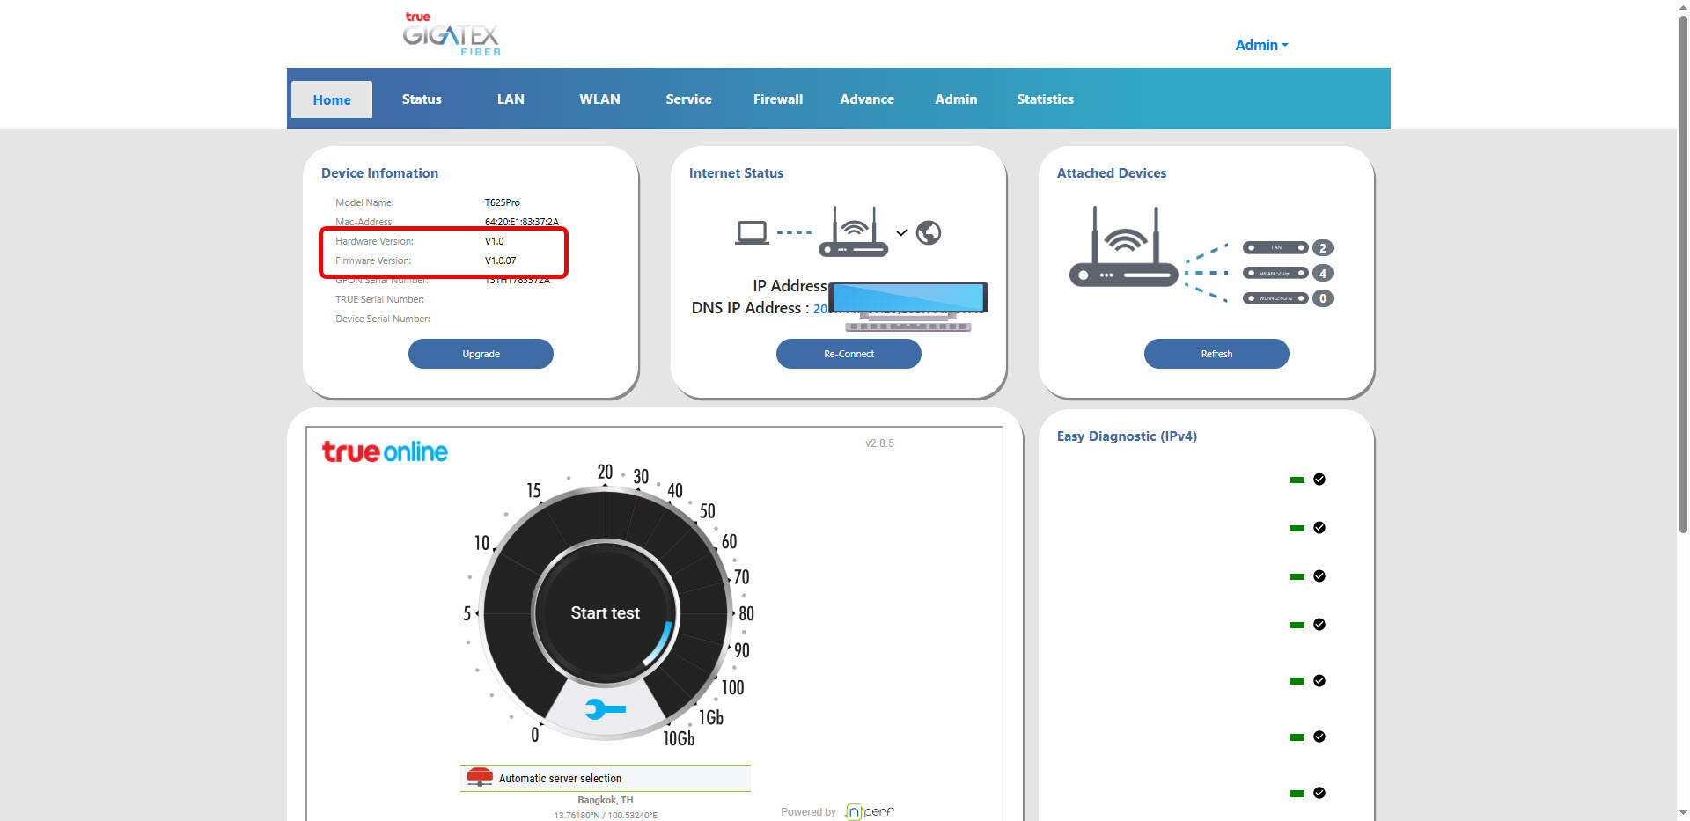Open the Firewall menu

[778, 99]
